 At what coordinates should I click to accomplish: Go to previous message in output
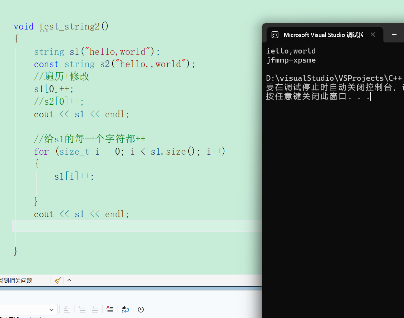pos(82,310)
